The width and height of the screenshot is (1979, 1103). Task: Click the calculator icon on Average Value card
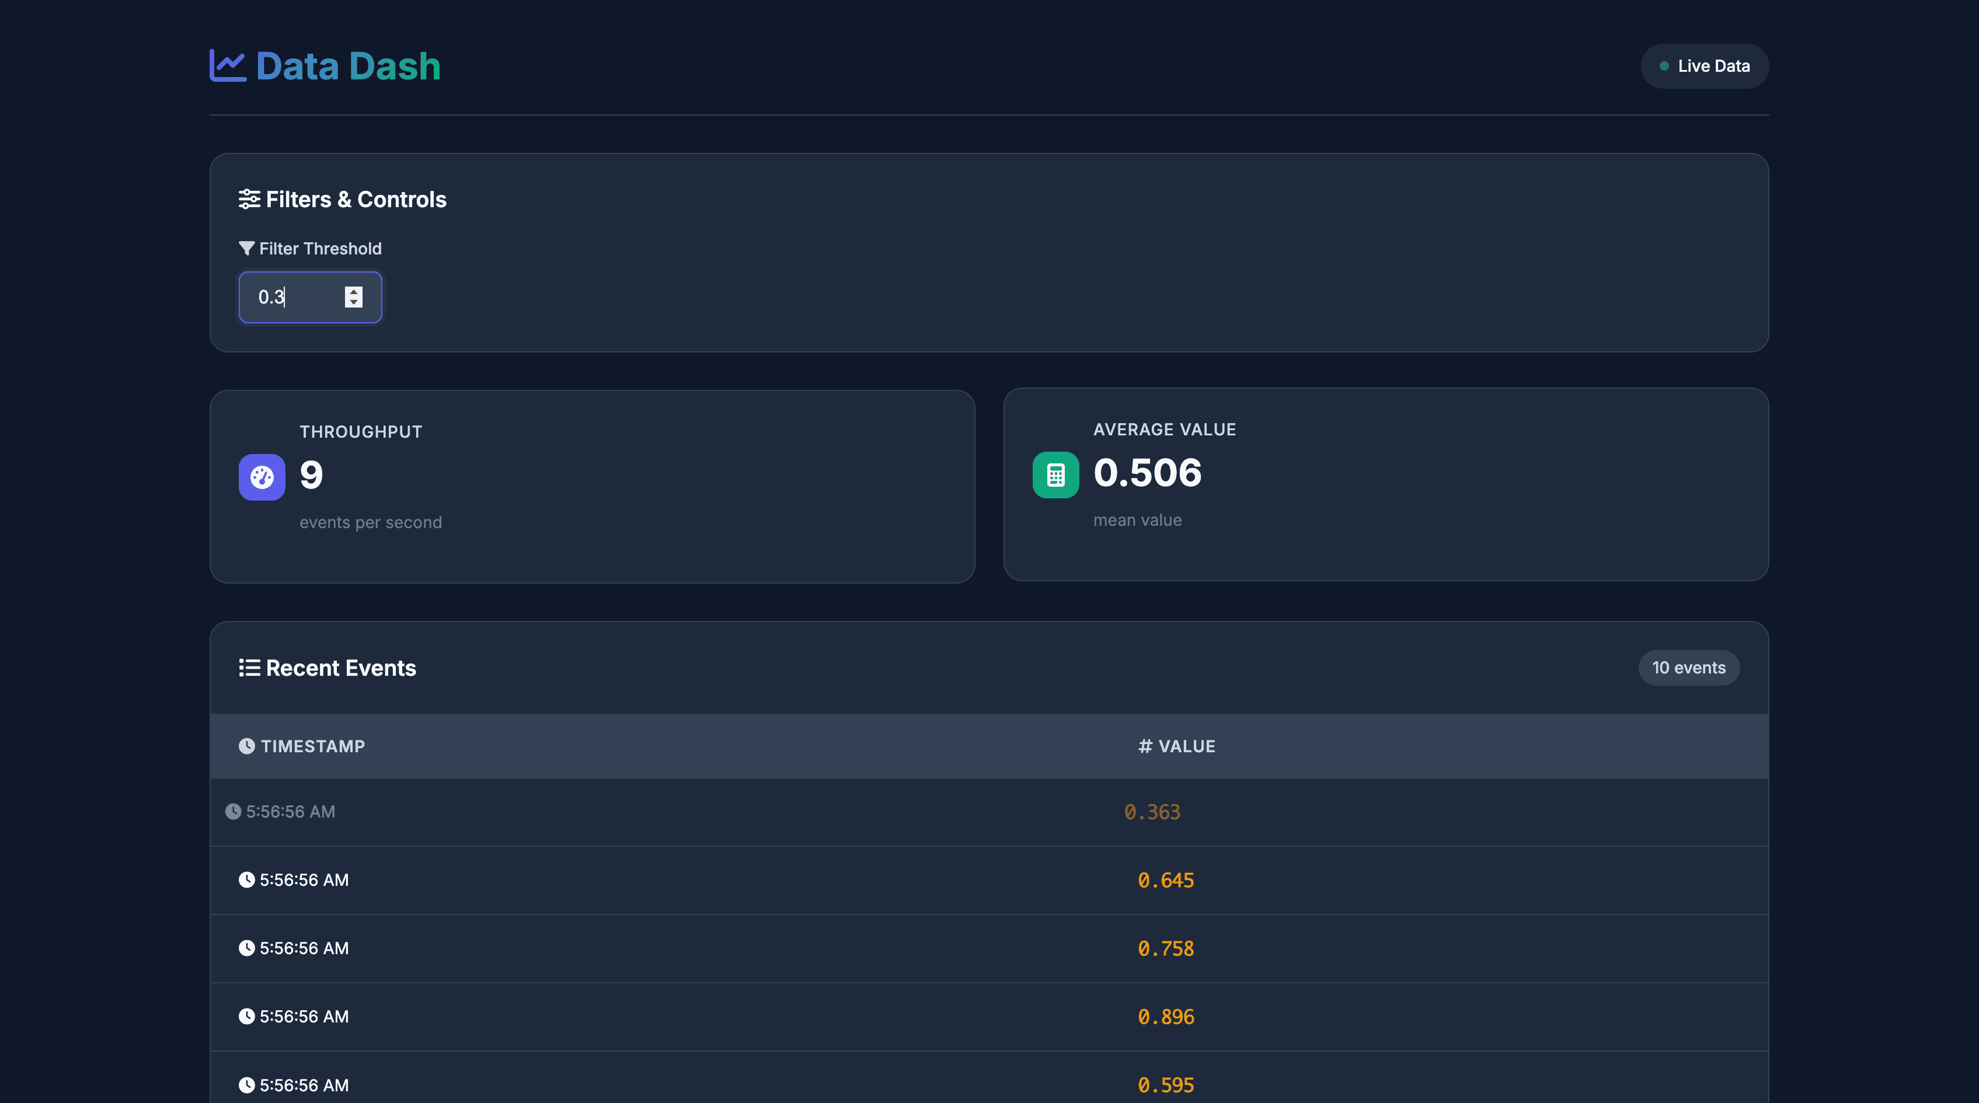click(1055, 474)
